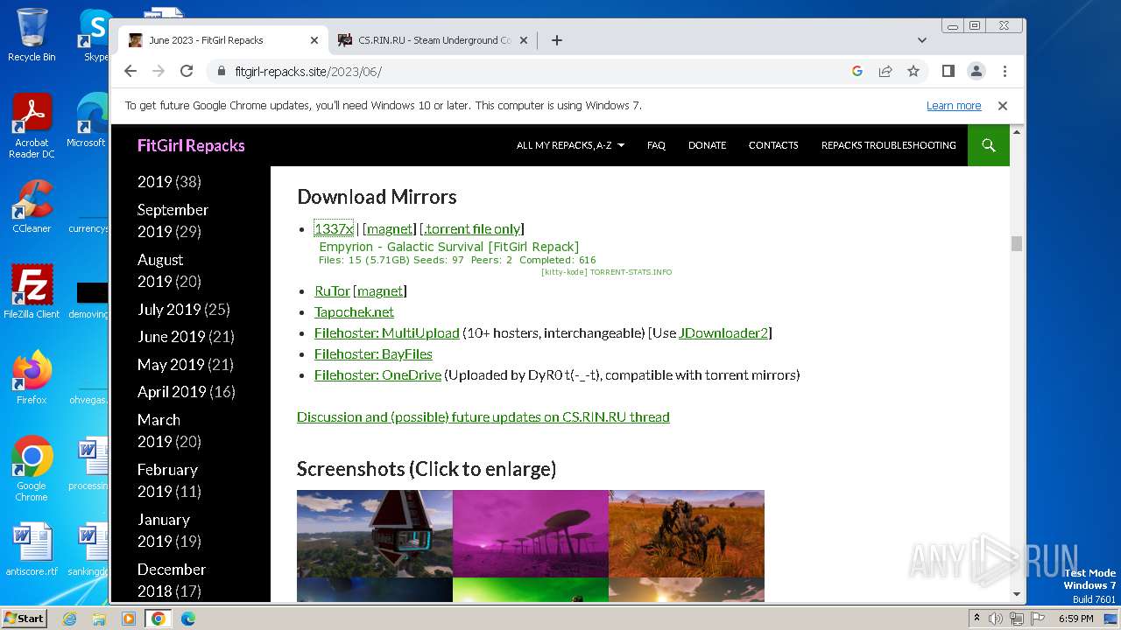The width and height of the screenshot is (1121, 630).
Task: Show hidden system tray icons
Action: [976, 619]
